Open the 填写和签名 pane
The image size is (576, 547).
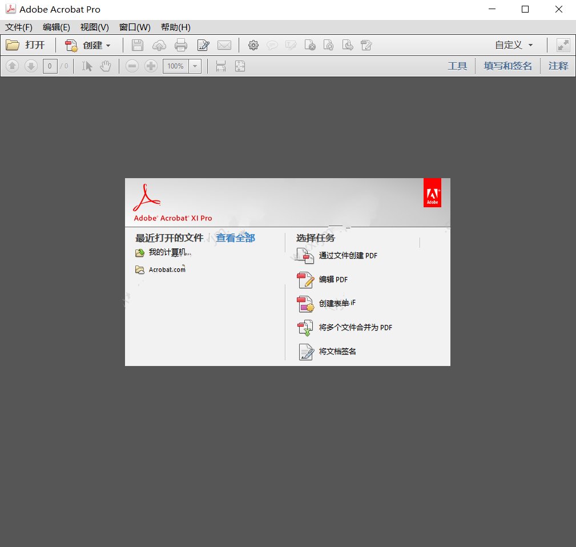click(x=507, y=66)
